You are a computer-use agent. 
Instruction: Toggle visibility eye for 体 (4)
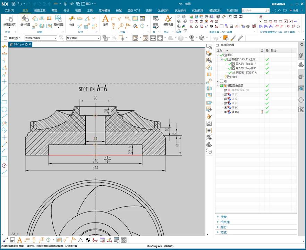(x=225, y=108)
